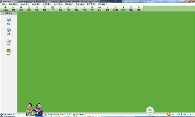Click the Sogou microphone voice input icon
This screenshot has width=195, height=117.
[x=182, y=114]
